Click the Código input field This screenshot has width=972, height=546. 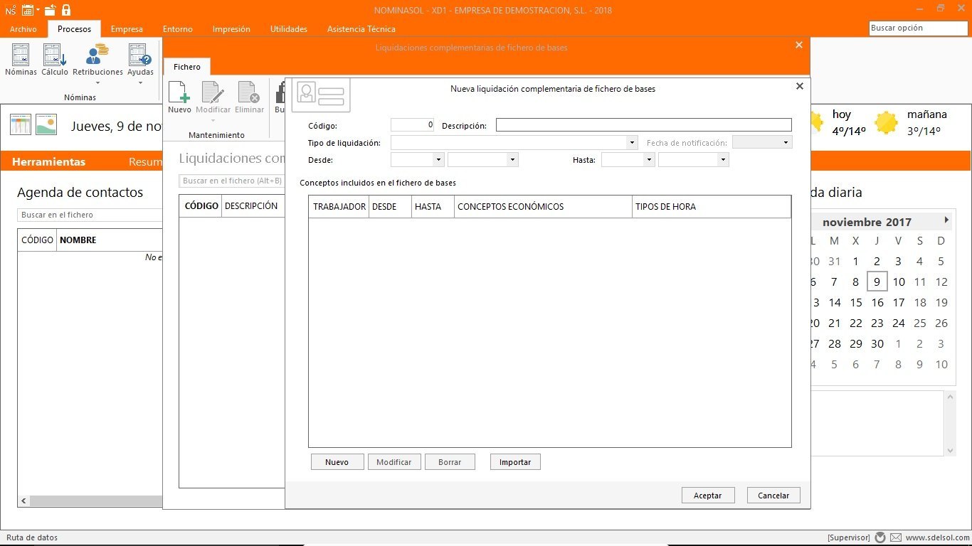pos(413,125)
